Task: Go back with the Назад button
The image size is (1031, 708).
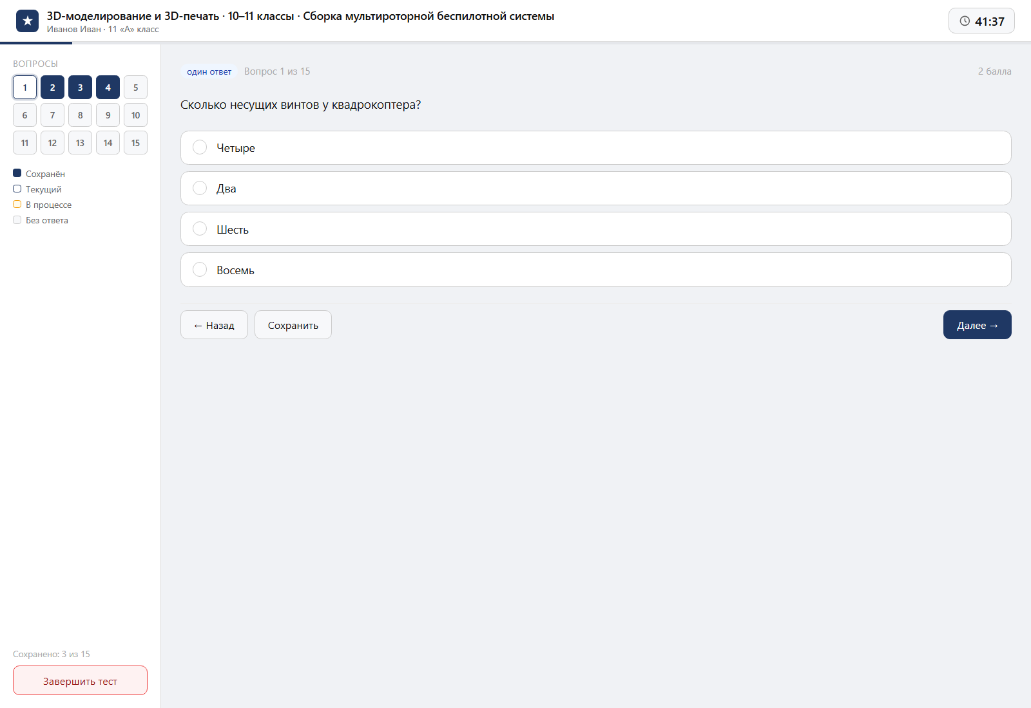Action: tap(214, 325)
